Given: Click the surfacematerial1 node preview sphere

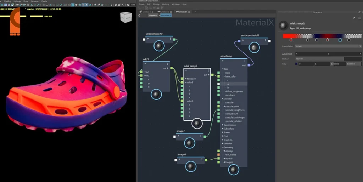Looking at the screenshot, I should tap(254, 47).
